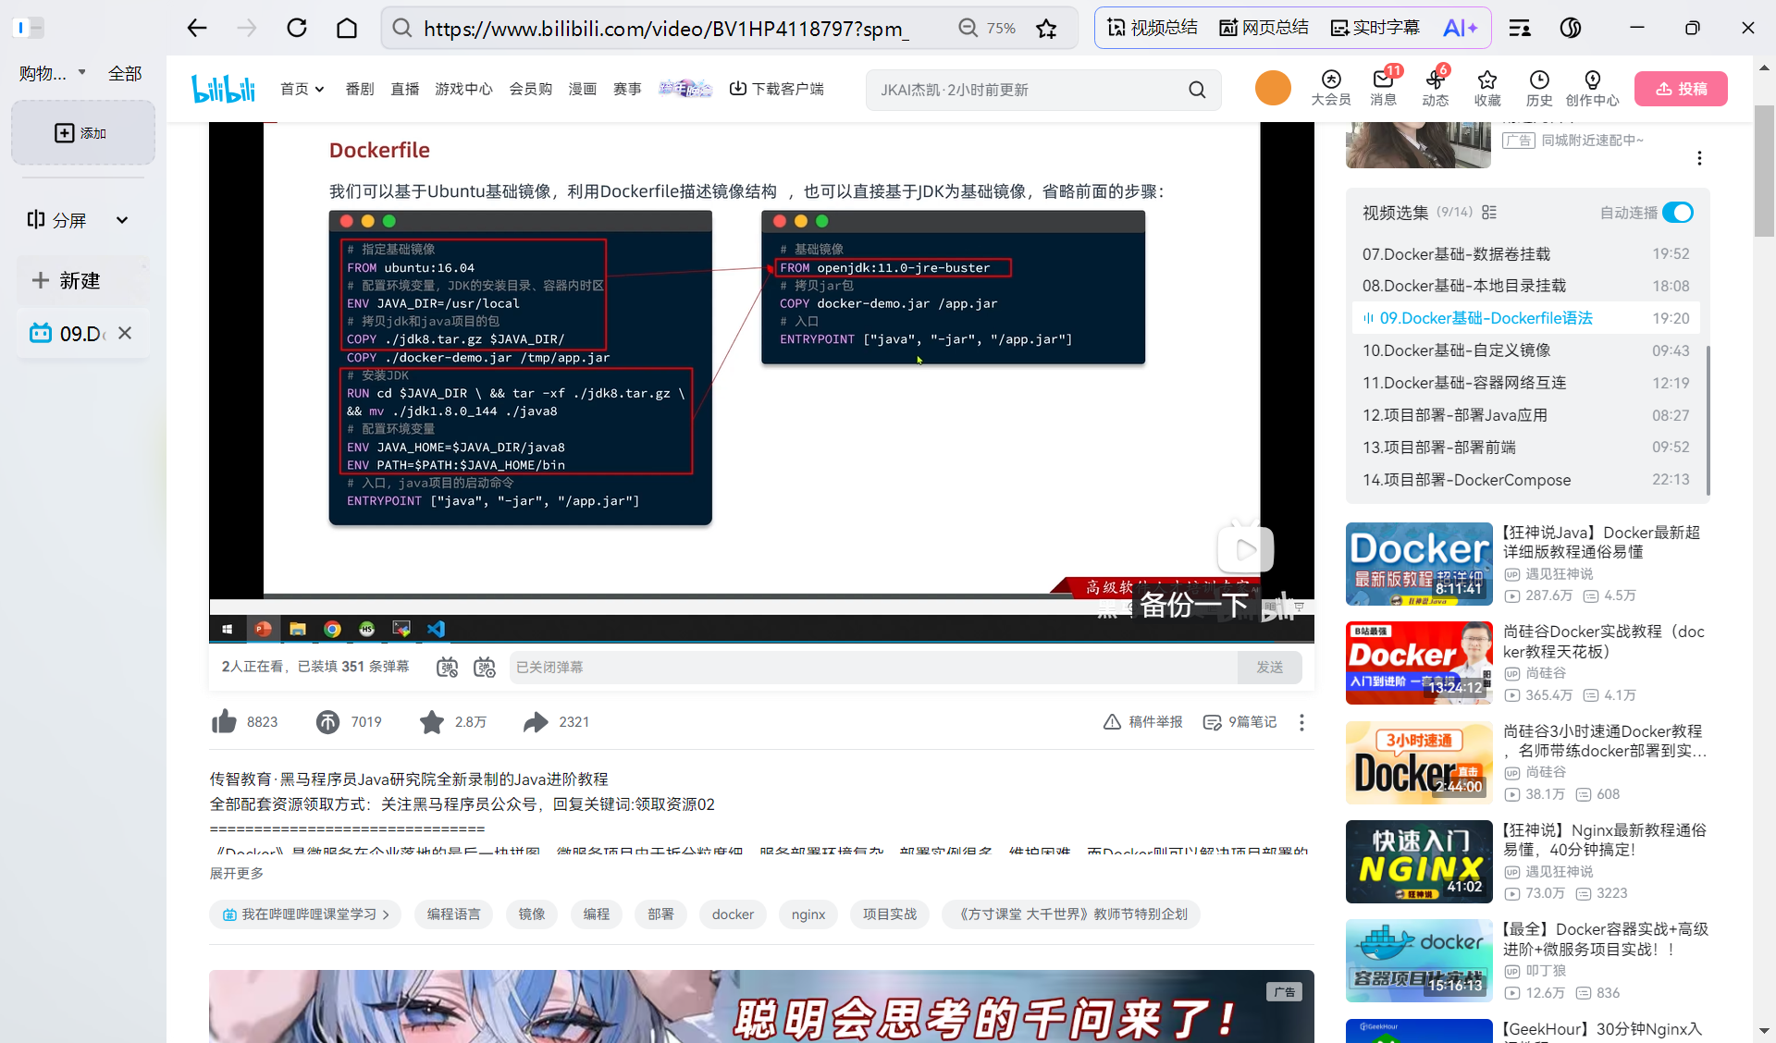Click the pink 投稿 upload button
This screenshot has width=1776, height=1043.
point(1680,89)
